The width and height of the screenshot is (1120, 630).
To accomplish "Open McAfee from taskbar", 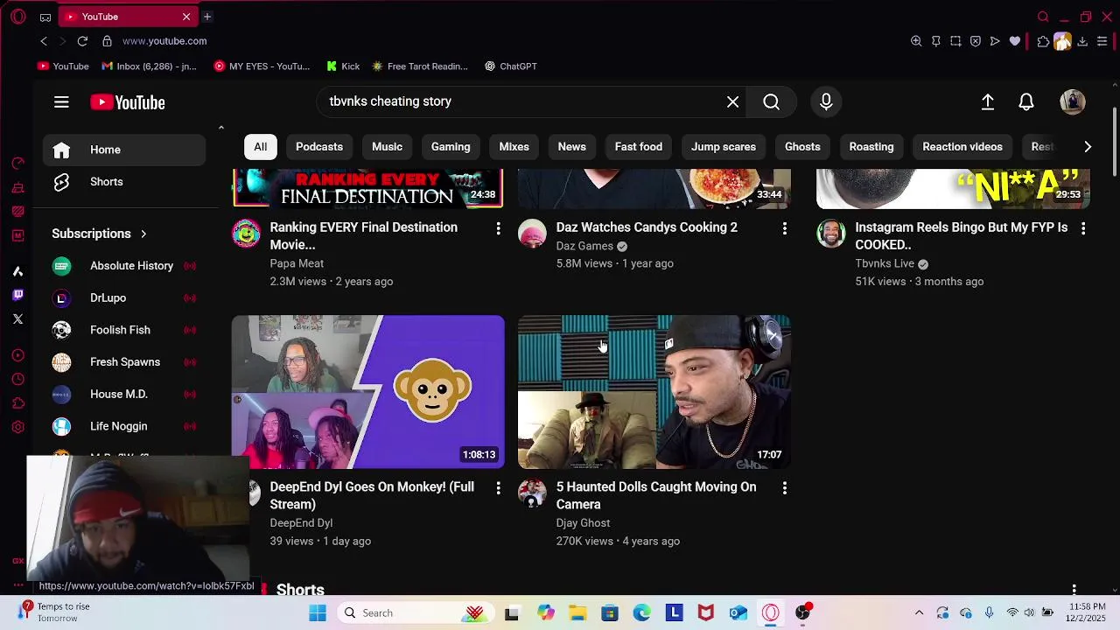I will 706,612.
